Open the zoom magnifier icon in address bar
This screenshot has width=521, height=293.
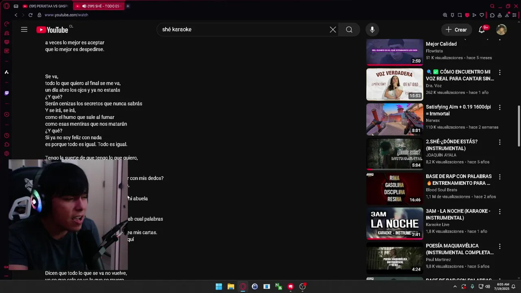(445, 15)
